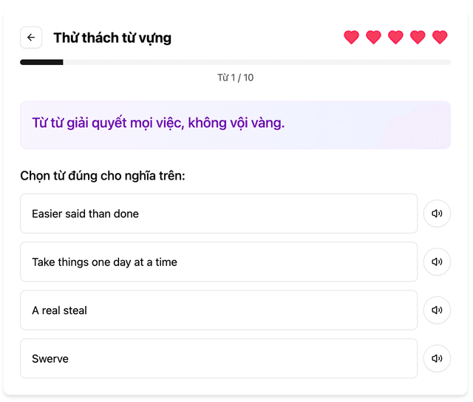Click the second heart life icon
This screenshot has height=402, width=473.
pyautogui.click(x=373, y=38)
